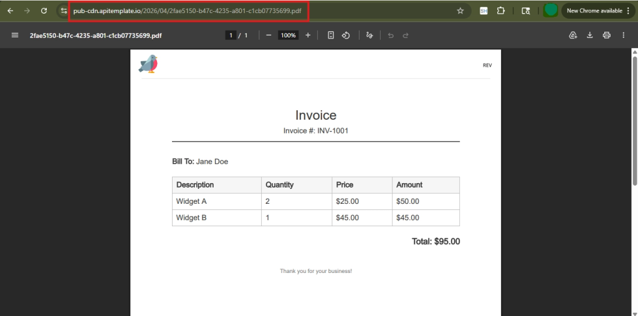Click the page number input field
Screen dimensions: 638x316
[x=231, y=36]
